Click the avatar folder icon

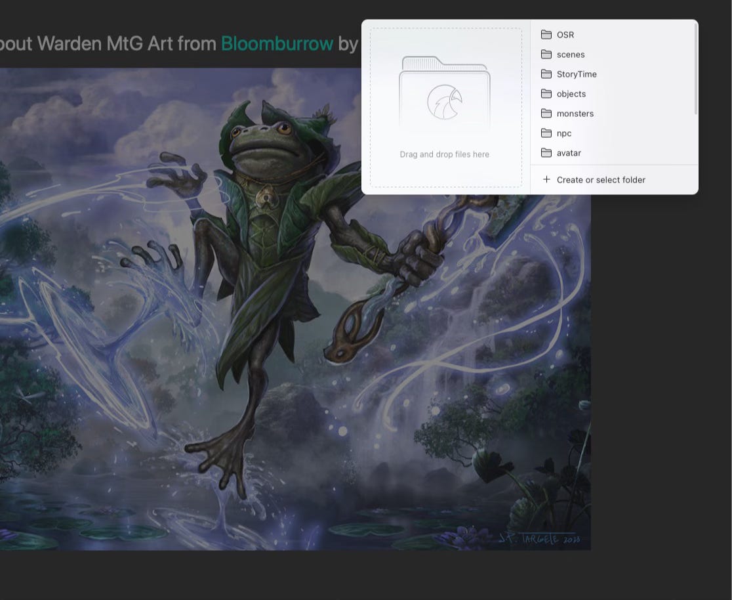pyautogui.click(x=546, y=153)
